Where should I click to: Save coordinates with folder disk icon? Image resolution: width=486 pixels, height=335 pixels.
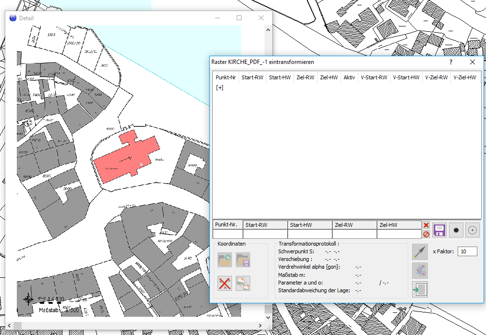coord(243,260)
